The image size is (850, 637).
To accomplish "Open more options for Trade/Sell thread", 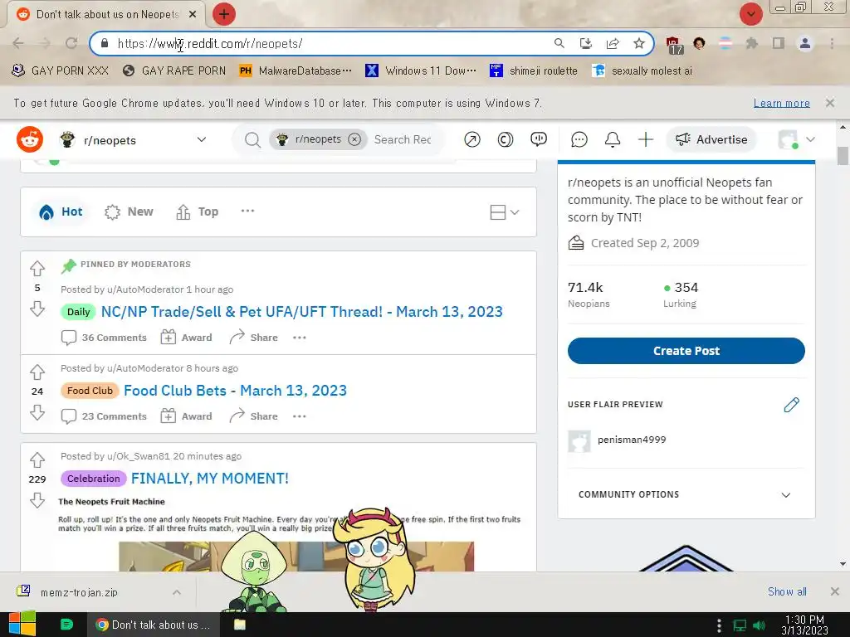I will coord(299,338).
